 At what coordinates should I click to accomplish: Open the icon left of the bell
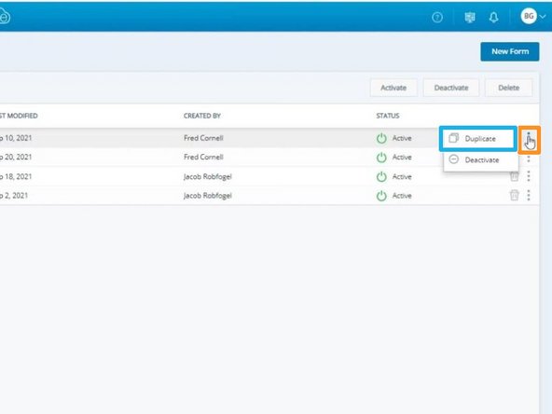(470, 17)
